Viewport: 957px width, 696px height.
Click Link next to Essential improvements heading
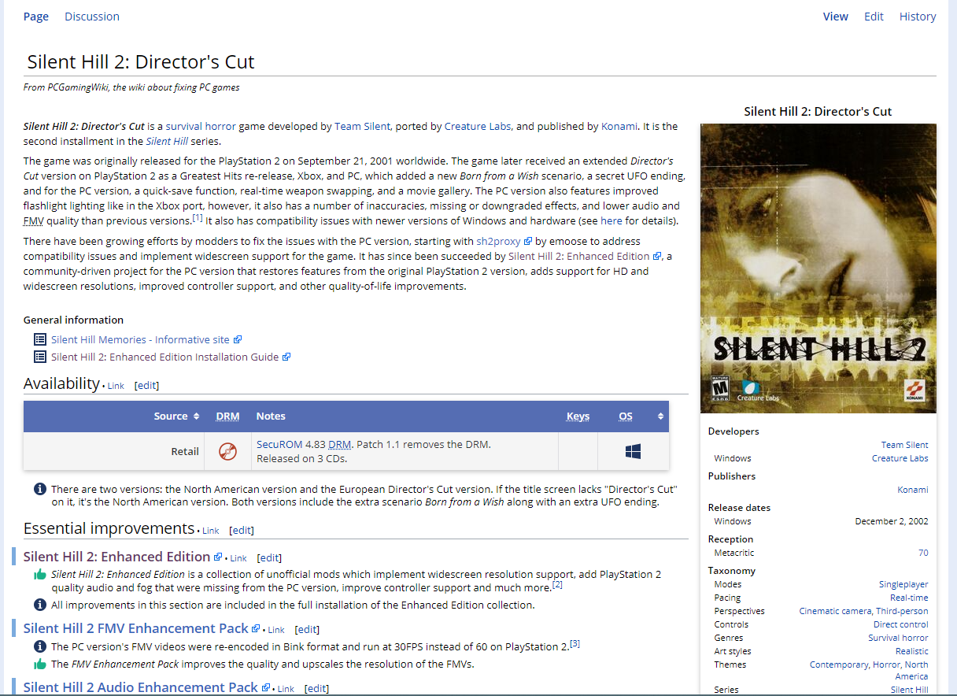[x=210, y=531]
